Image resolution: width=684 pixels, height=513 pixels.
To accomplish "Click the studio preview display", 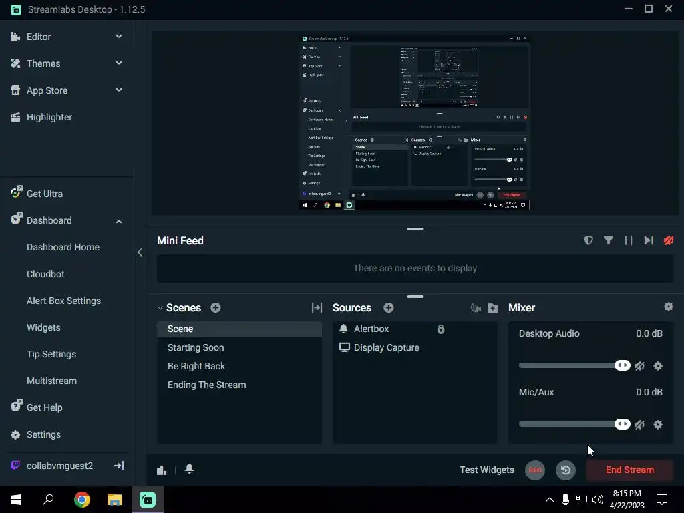I will 415,123.
